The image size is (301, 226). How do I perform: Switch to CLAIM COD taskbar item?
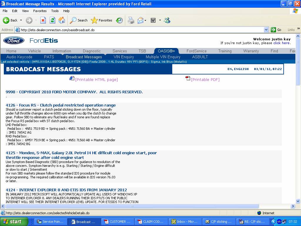151,222
